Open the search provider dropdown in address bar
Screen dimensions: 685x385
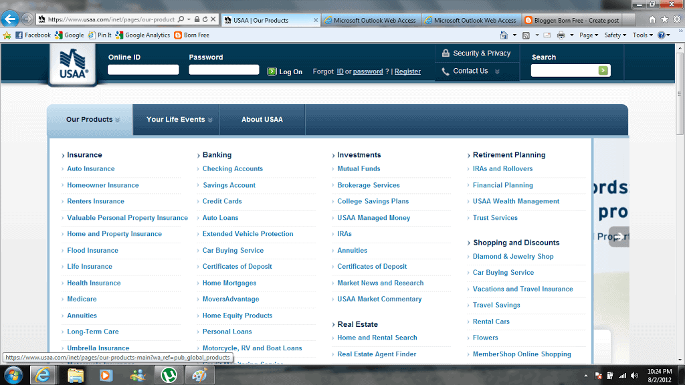[187, 19]
